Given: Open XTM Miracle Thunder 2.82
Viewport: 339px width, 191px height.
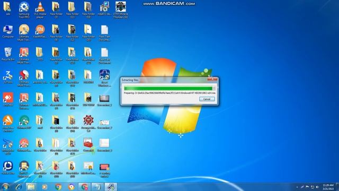Looking at the screenshot, I should pos(121,10).
